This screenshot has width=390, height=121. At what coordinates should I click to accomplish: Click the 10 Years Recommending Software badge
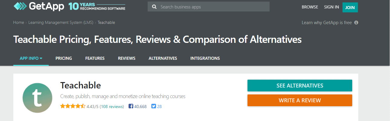97,7
